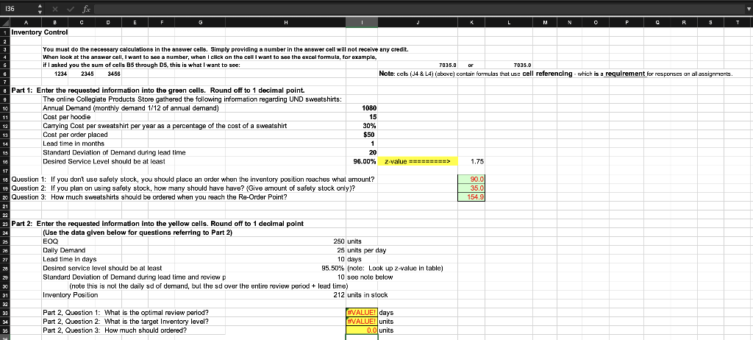Select column A via its header
753x340 pixels.
(26, 22)
